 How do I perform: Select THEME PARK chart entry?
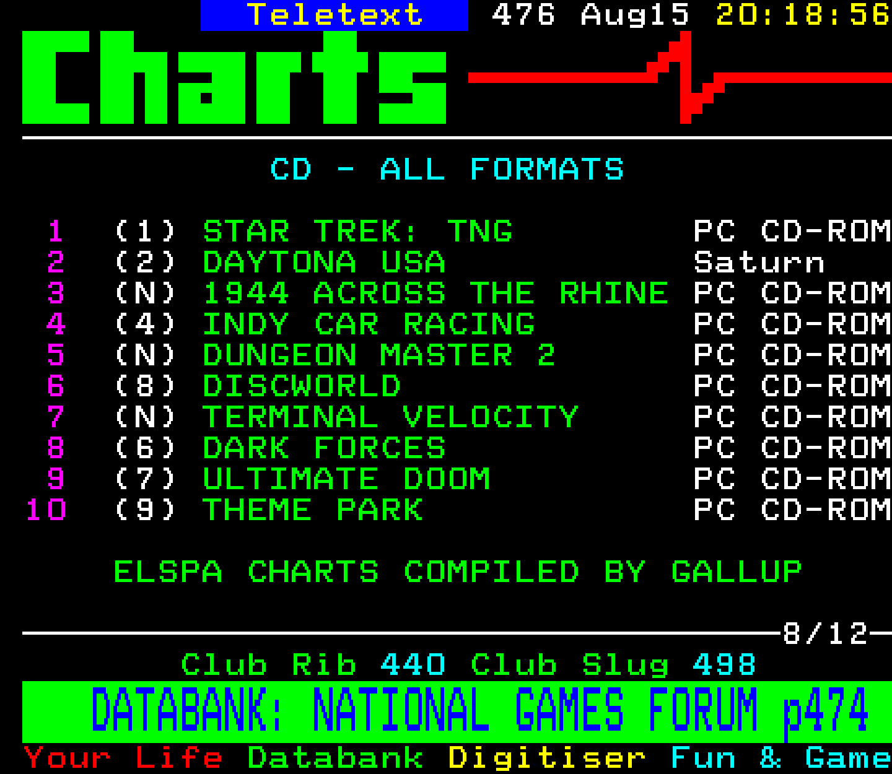click(313, 510)
